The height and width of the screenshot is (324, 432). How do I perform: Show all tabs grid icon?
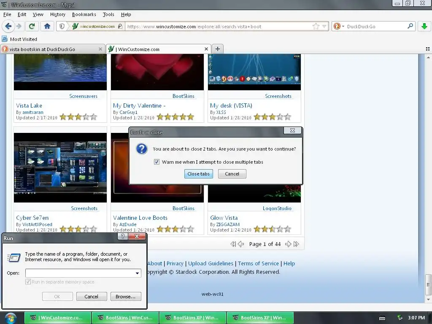[x=428, y=49]
